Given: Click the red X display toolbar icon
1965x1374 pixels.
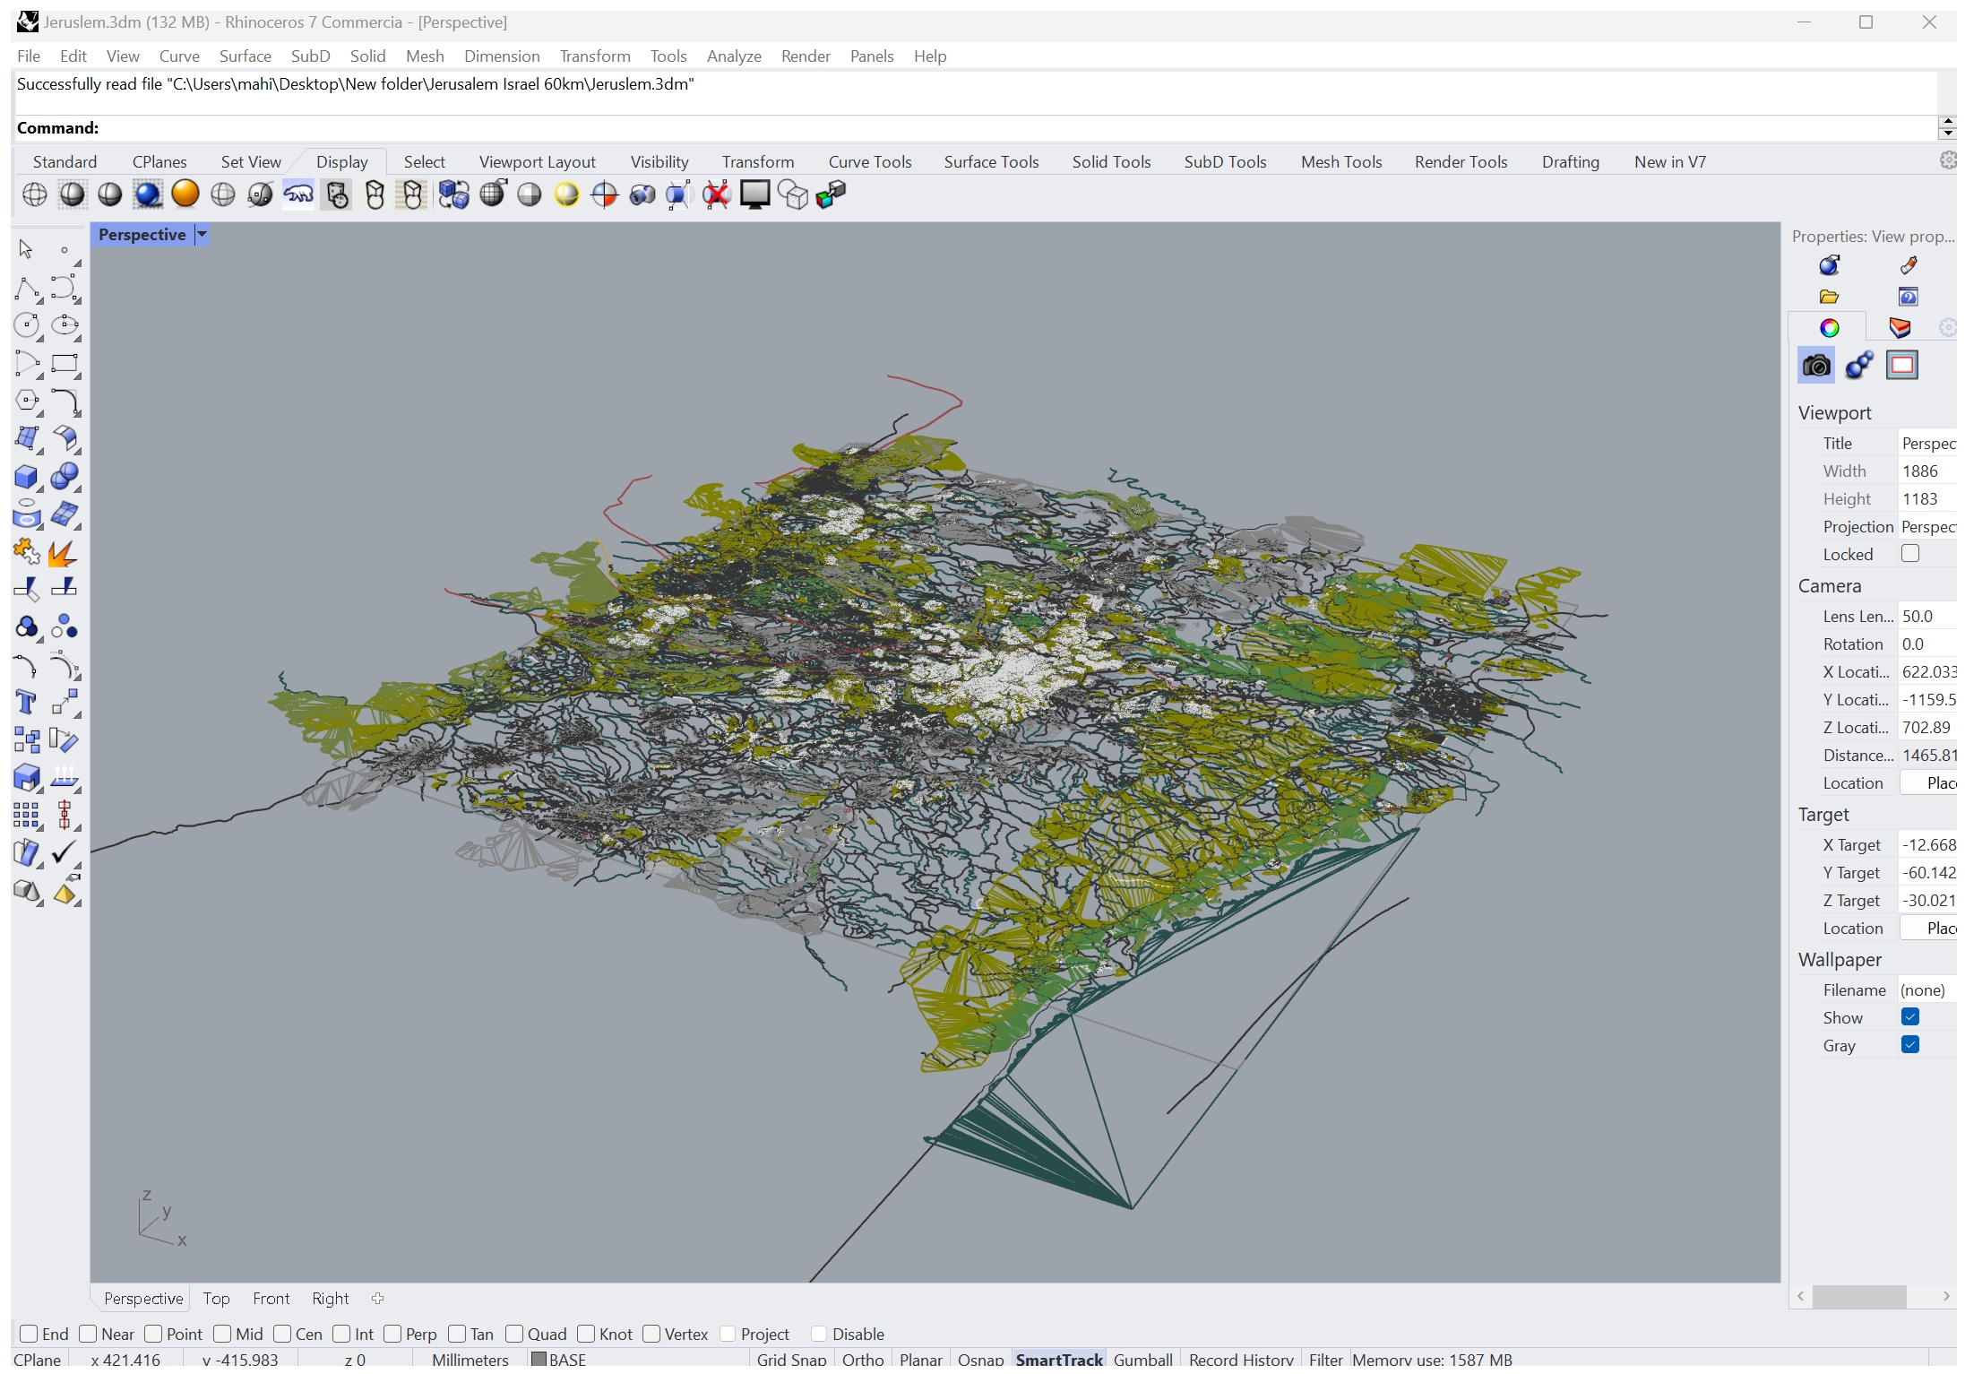Looking at the screenshot, I should (717, 194).
